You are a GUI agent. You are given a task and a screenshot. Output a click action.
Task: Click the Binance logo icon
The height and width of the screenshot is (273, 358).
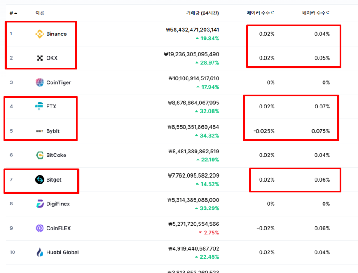pos(40,34)
